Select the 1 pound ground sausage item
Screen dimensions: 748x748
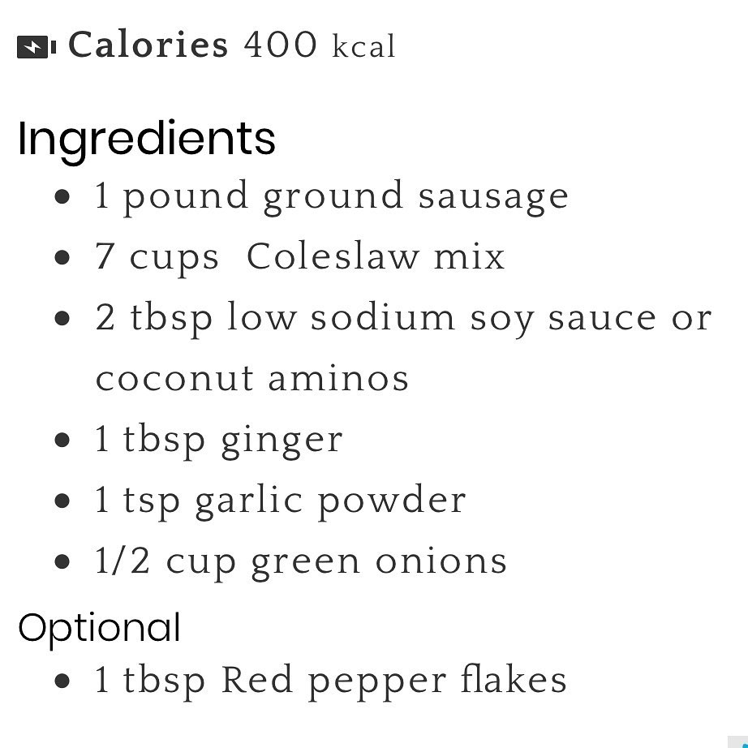[331, 197]
